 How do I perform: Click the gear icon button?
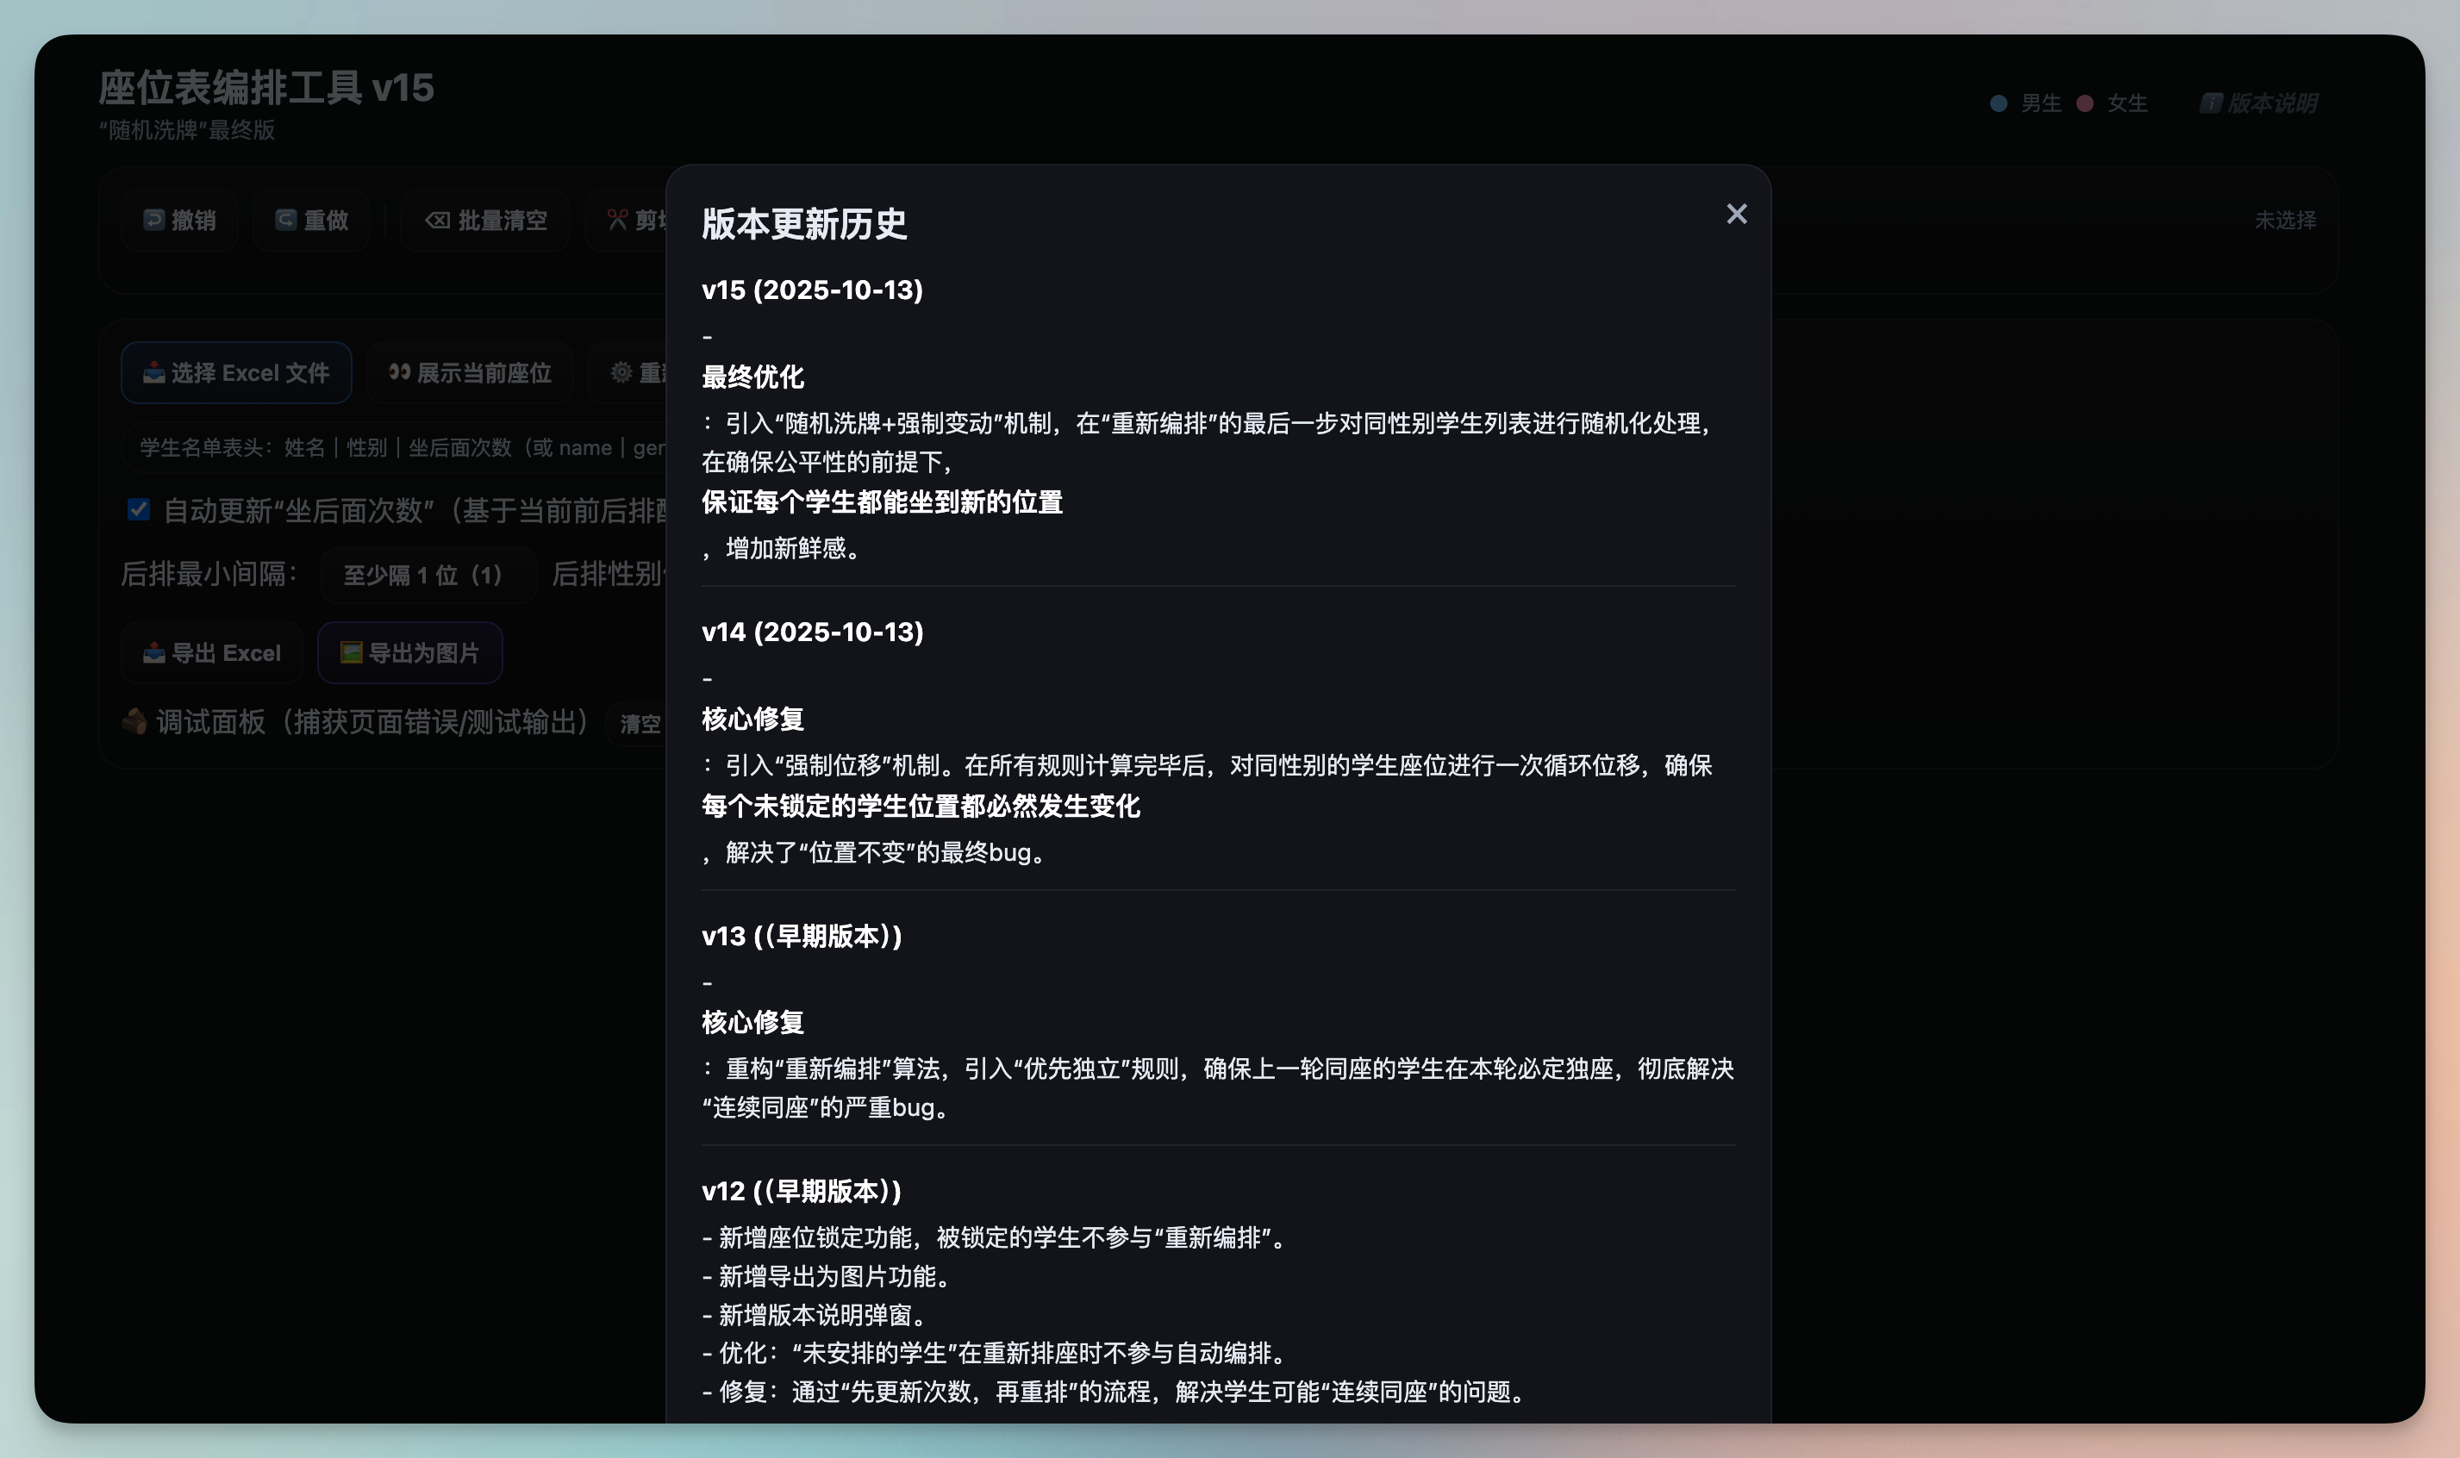(x=621, y=372)
